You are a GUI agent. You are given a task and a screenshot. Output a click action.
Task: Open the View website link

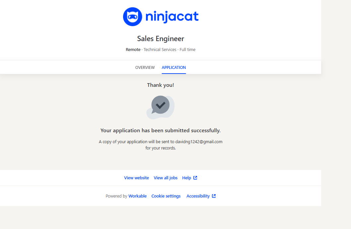(136, 178)
